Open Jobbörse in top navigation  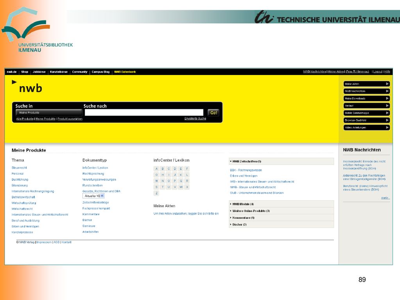(x=39, y=72)
